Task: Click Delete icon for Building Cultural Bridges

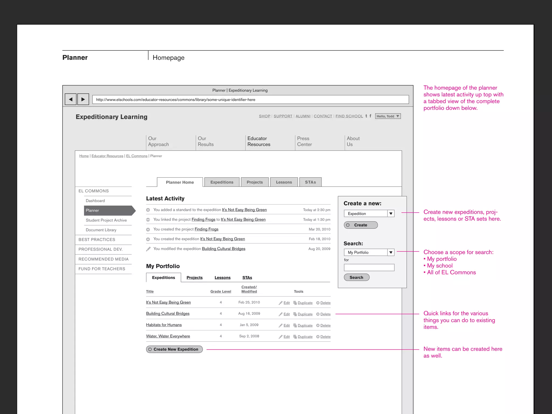Action: click(318, 314)
